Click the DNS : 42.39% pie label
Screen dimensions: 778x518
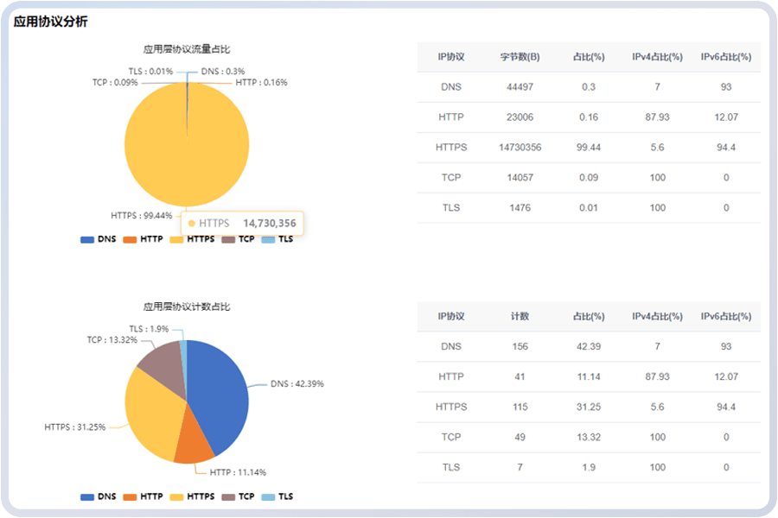pos(297,383)
